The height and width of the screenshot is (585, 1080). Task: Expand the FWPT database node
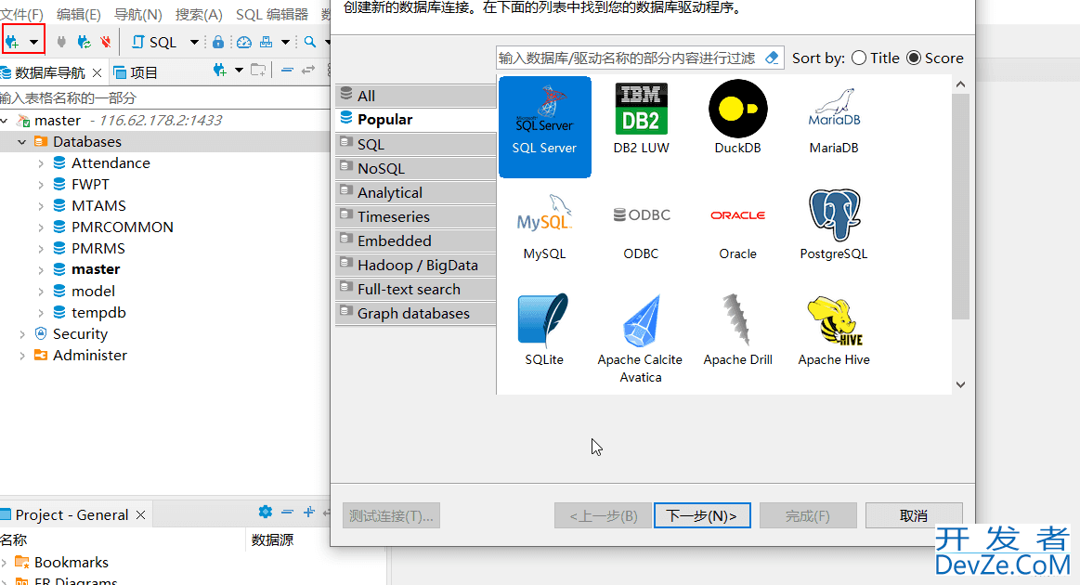[41, 185]
